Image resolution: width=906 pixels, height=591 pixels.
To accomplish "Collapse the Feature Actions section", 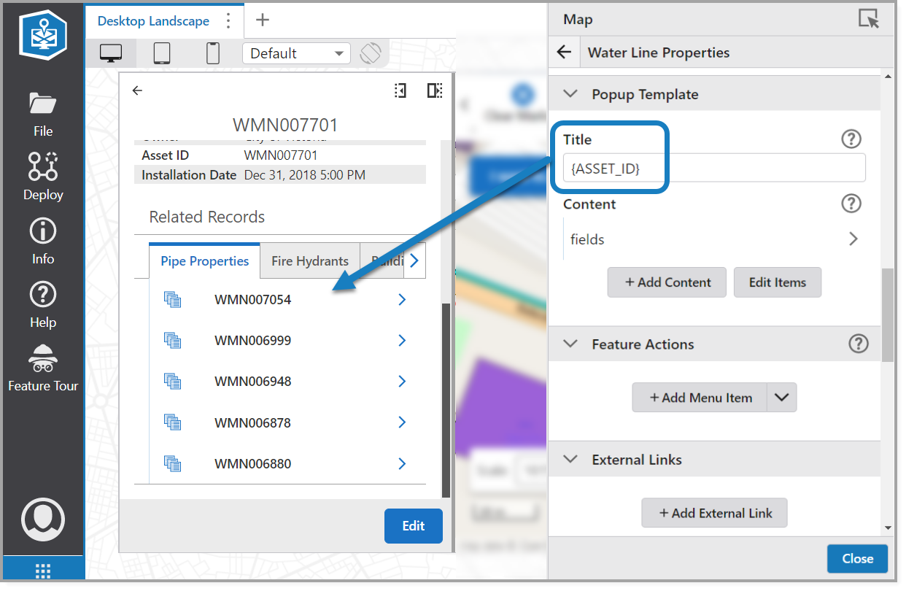I will pyautogui.click(x=571, y=344).
